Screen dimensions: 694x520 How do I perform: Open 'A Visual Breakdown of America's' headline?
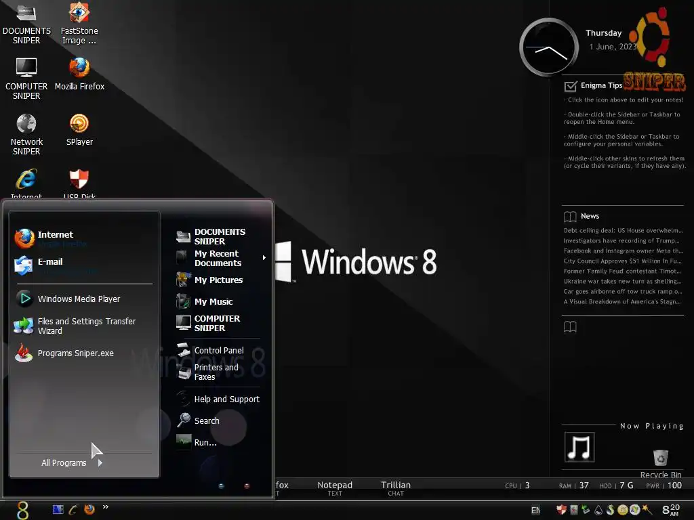pos(622,301)
